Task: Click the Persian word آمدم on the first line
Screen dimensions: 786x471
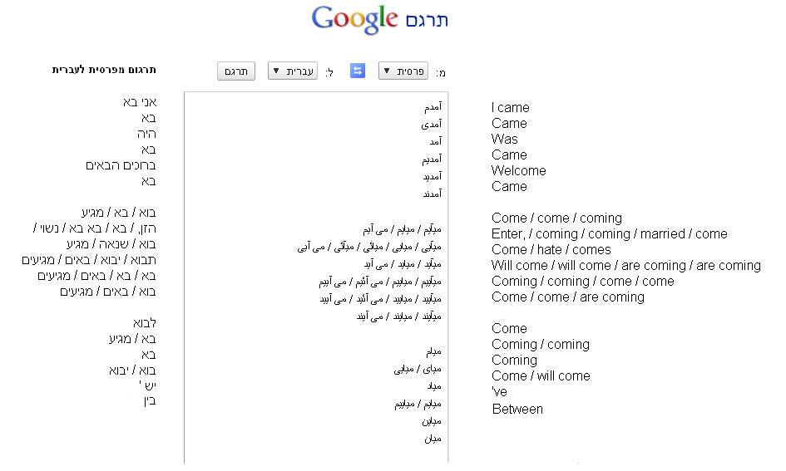Action: click(432, 106)
